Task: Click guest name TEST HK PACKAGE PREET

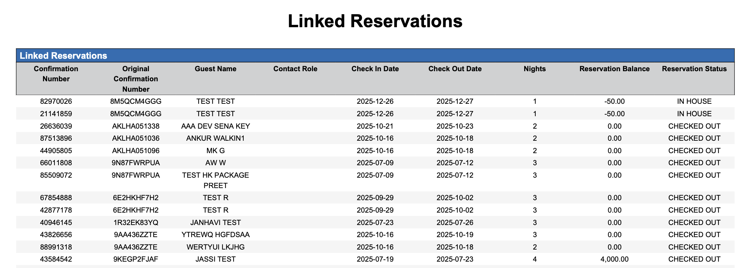Action: click(x=215, y=180)
